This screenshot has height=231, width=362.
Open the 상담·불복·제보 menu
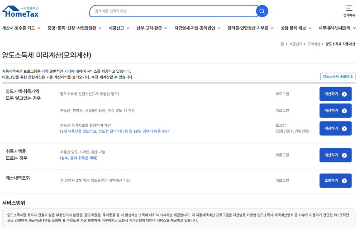[293, 28]
